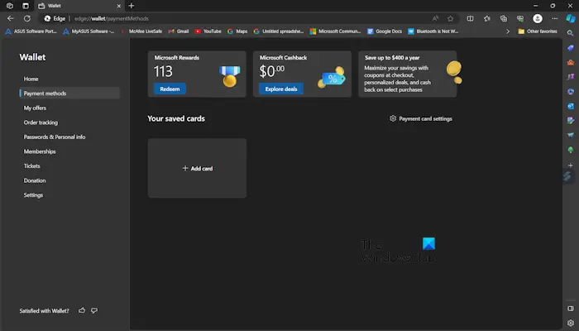
Task: Open the sidebar Drop paper-plane icon
Action: coord(571,135)
